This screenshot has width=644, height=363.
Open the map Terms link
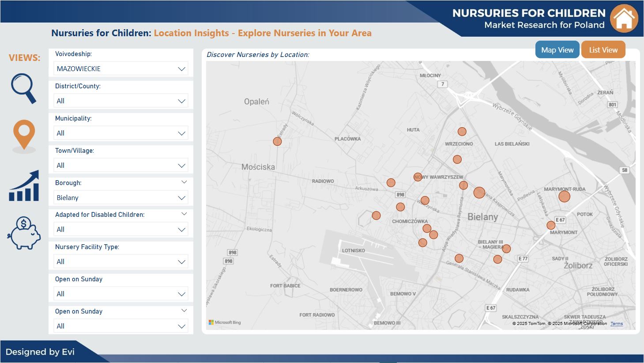[x=617, y=324]
